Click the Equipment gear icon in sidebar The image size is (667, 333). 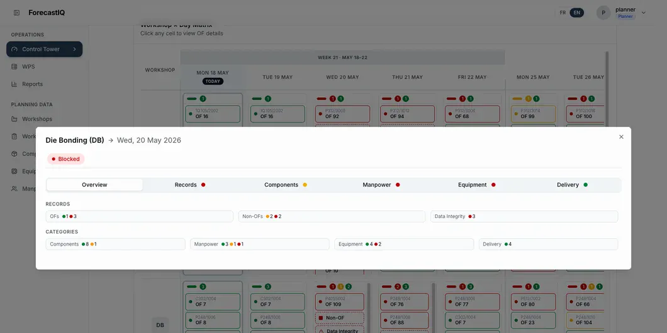tap(14, 171)
